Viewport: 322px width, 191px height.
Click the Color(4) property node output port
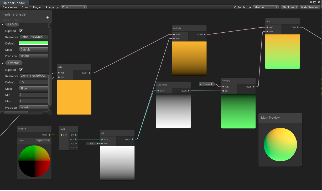(x=212, y=84)
